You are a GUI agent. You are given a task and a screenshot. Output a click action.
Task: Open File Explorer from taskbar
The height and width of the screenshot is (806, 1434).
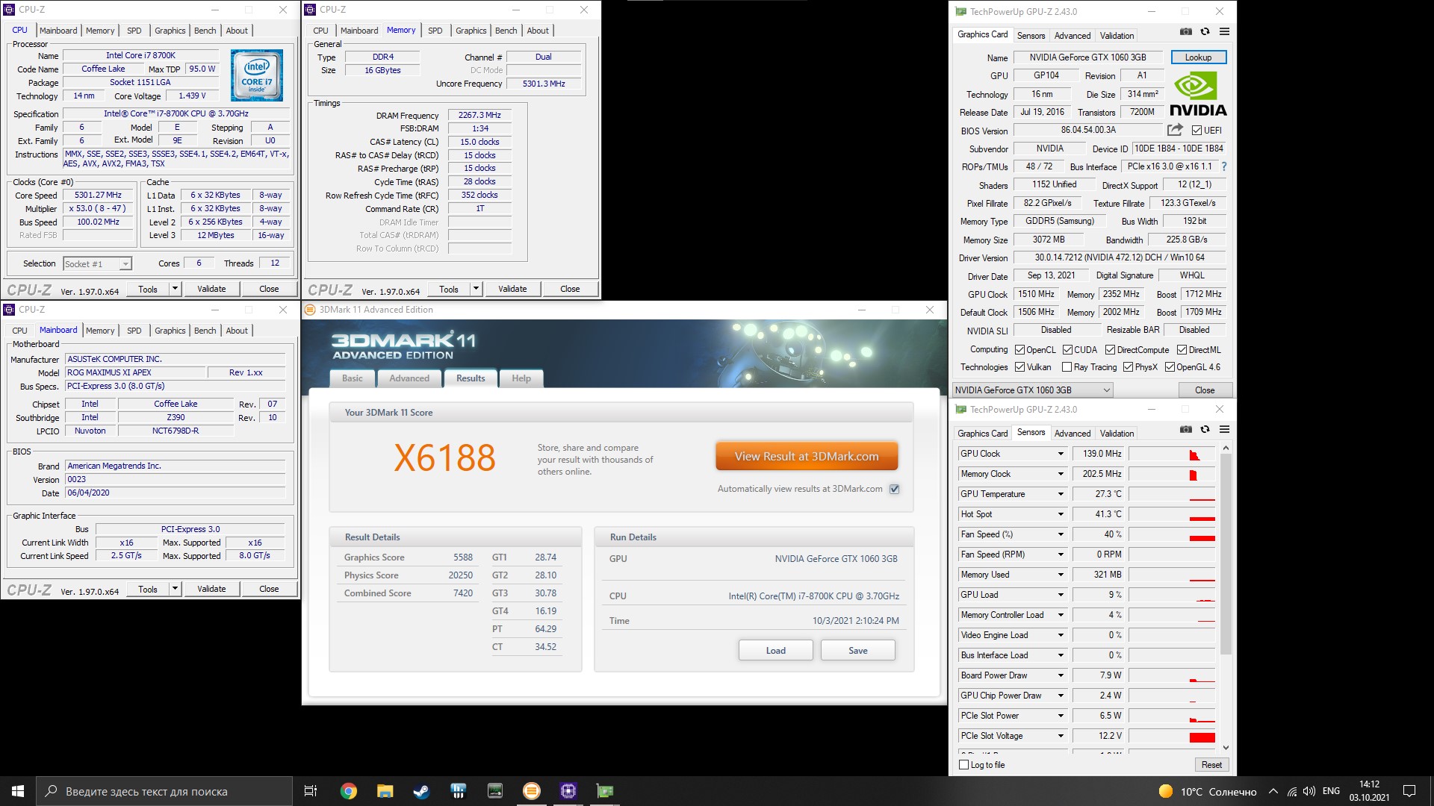[385, 791]
